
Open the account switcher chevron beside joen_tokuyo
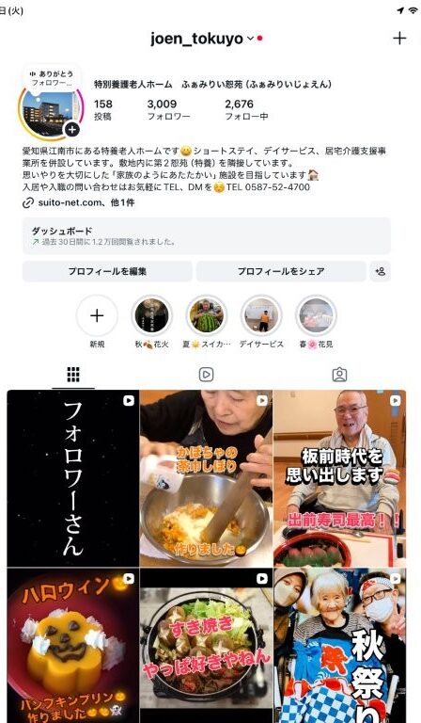tap(250, 39)
